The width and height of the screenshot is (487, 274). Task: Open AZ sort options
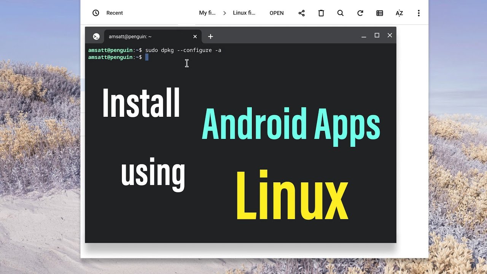click(x=399, y=13)
